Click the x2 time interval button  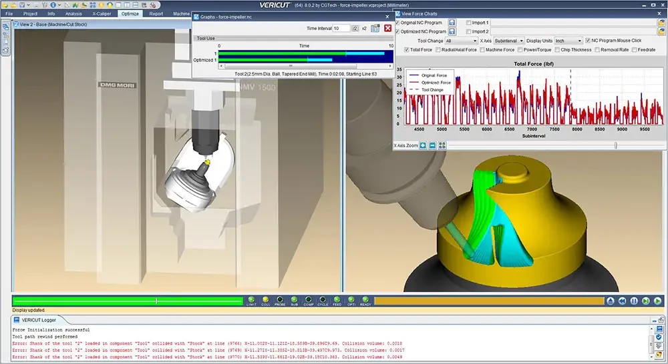click(364, 28)
